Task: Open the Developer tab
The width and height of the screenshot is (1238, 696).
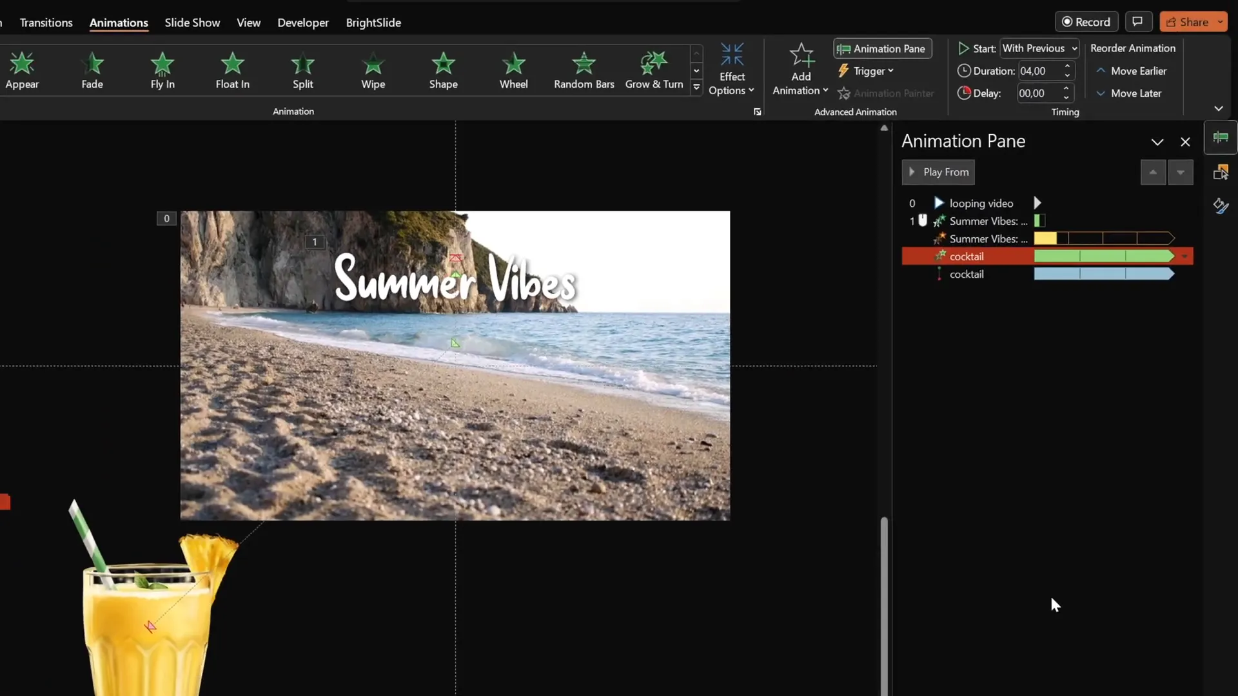Action: [303, 23]
